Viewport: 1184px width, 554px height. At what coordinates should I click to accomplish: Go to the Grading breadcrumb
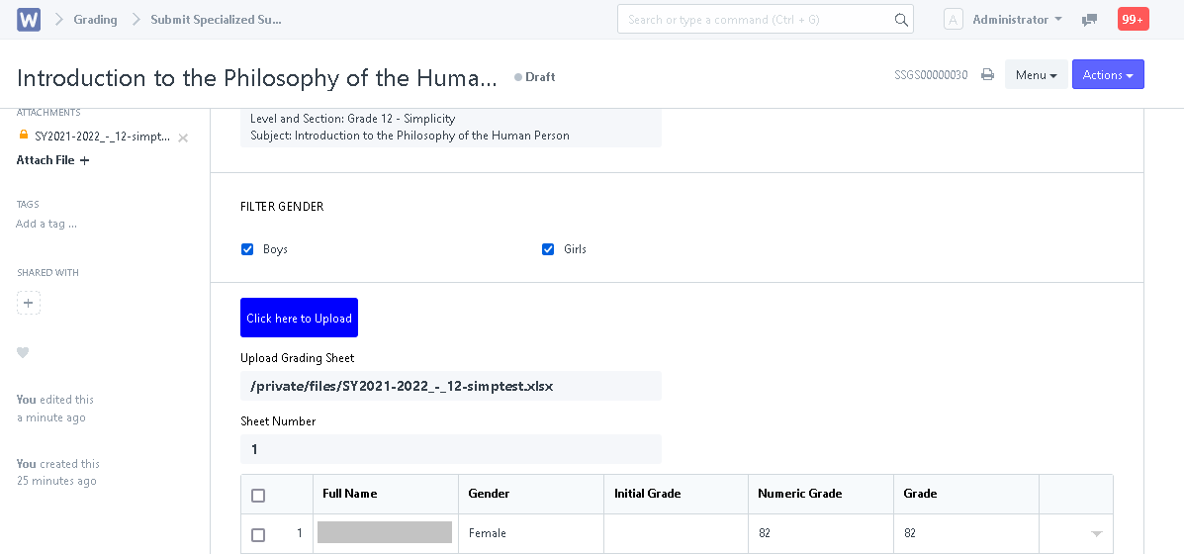(x=95, y=20)
